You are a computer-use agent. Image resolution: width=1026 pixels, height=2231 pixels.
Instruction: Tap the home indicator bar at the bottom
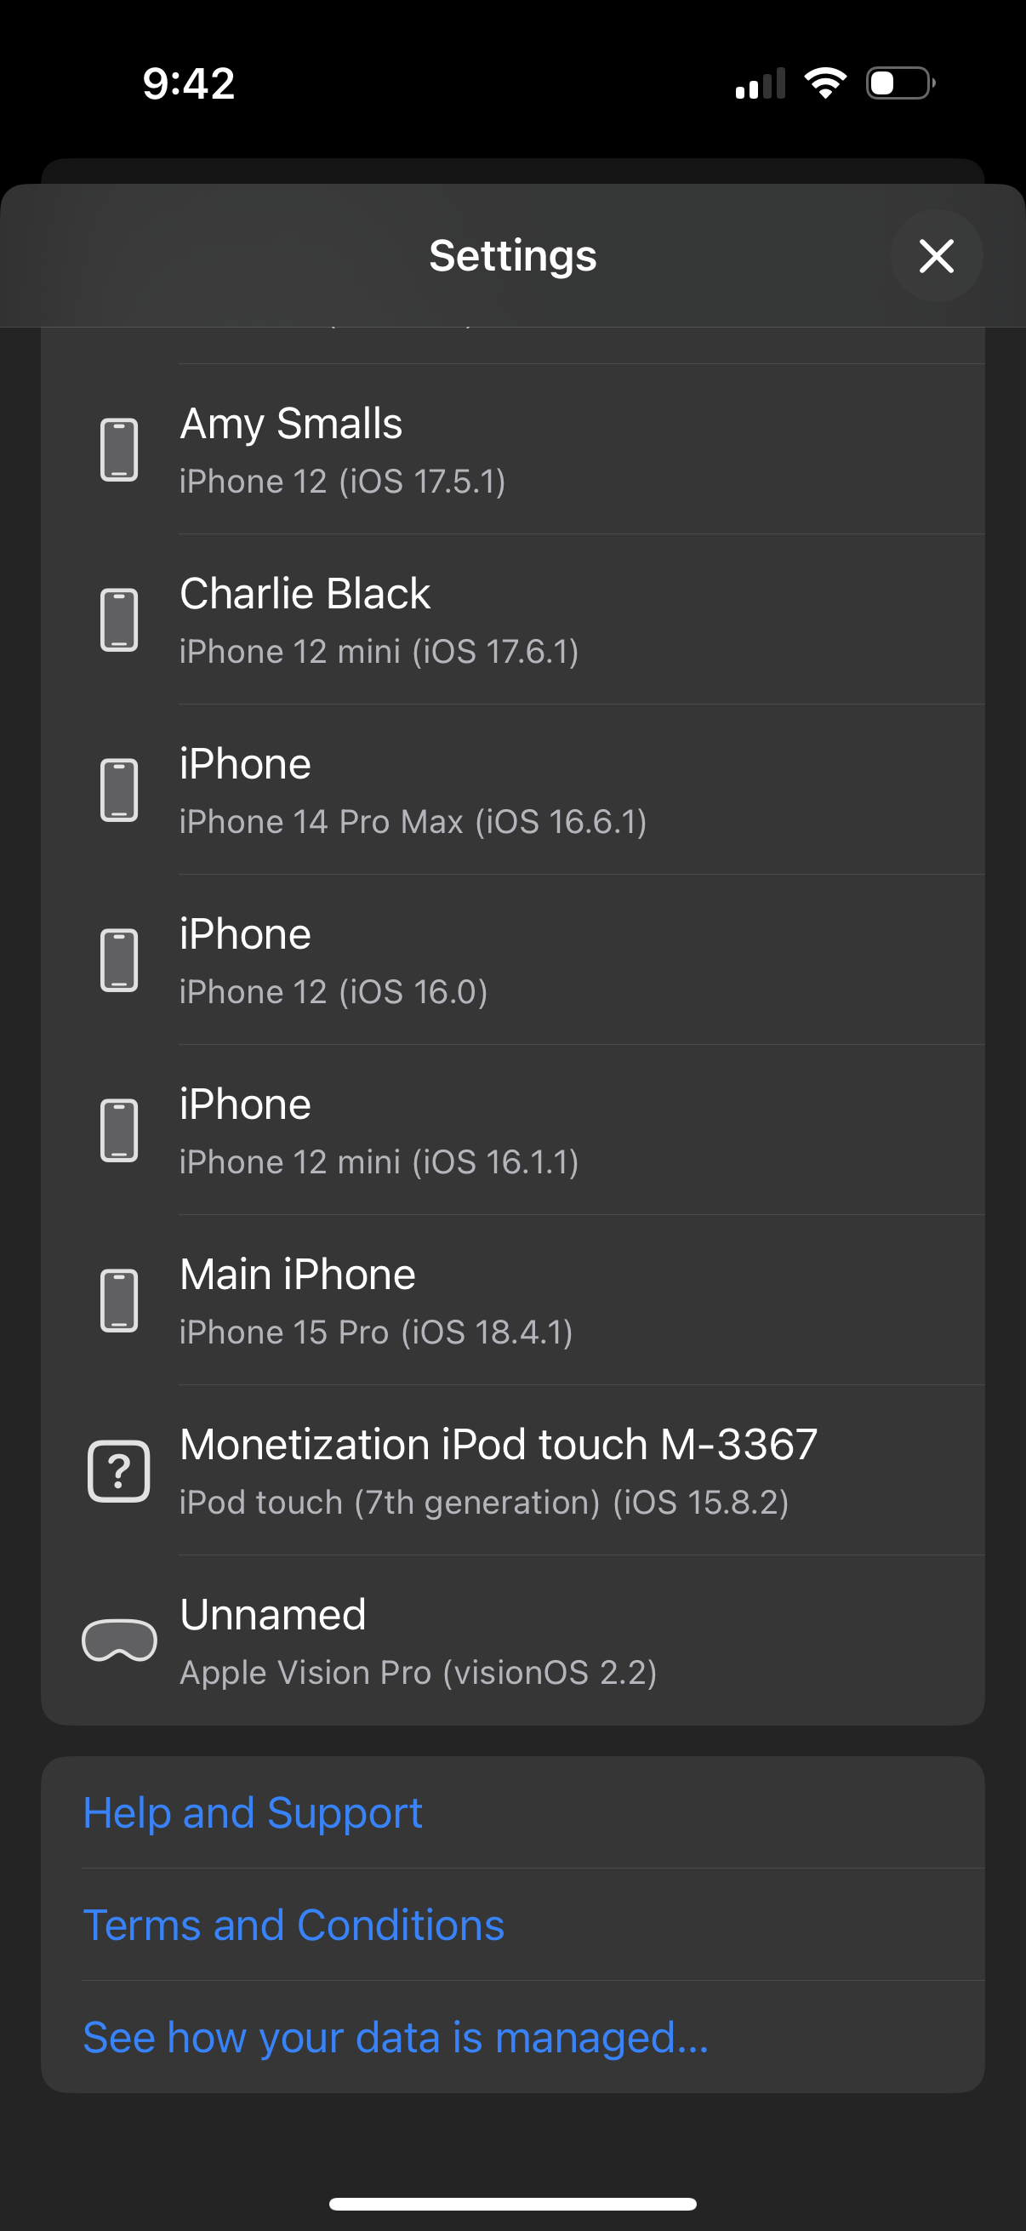pyautogui.click(x=512, y=2203)
